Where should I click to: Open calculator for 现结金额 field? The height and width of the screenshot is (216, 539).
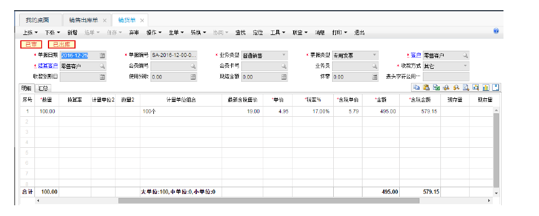[x=284, y=77]
